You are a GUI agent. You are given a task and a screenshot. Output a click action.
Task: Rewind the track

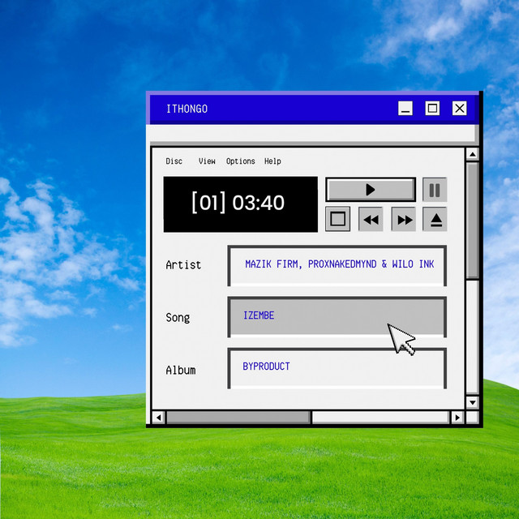[x=371, y=219]
